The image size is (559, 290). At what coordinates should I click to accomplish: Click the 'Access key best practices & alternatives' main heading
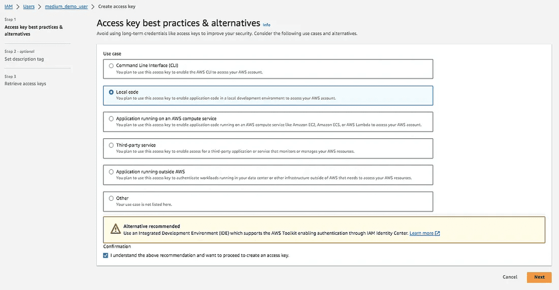(178, 23)
